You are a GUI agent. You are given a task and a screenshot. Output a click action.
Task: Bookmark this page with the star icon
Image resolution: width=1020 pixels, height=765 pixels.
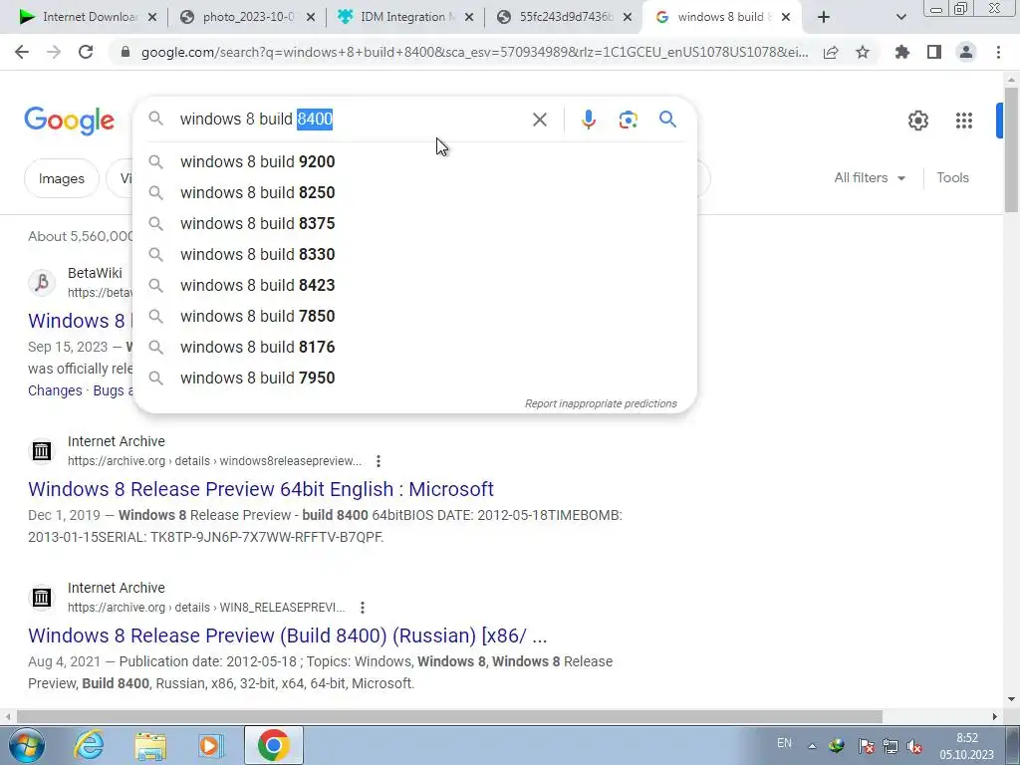[x=863, y=52]
